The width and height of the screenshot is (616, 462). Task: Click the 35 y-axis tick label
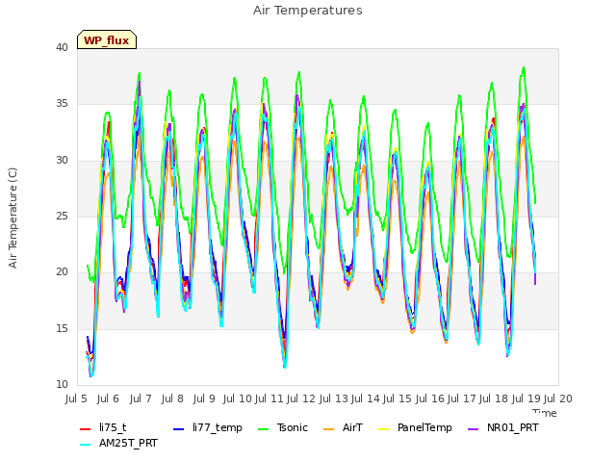(x=62, y=104)
